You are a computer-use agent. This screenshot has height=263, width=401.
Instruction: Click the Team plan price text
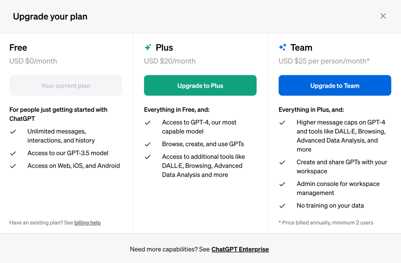(324, 61)
